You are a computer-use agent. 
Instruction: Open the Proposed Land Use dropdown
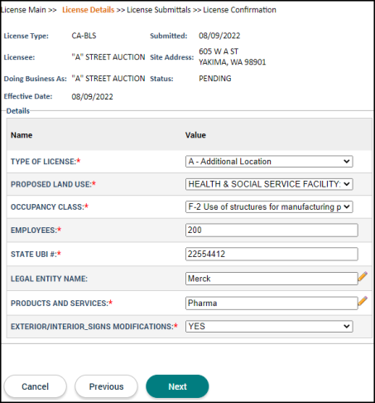(x=269, y=184)
